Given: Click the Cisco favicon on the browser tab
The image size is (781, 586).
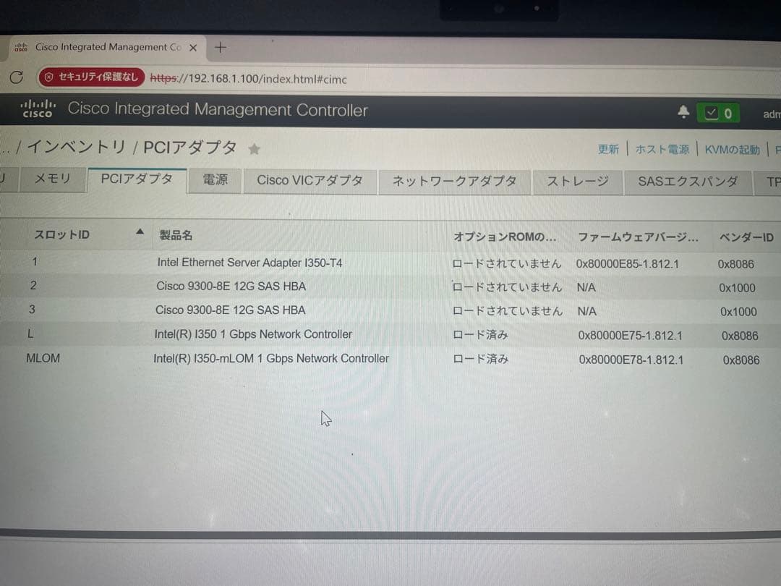Looking at the screenshot, I should (x=21, y=46).
